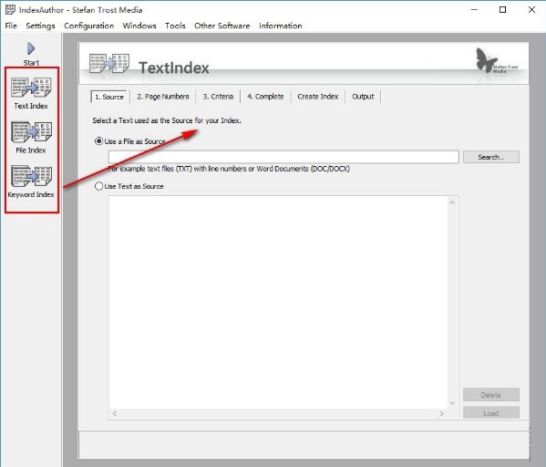Click the IndexAuthor app icon in title bar
This screenshot has height=467, width=546.
(10, 10)
